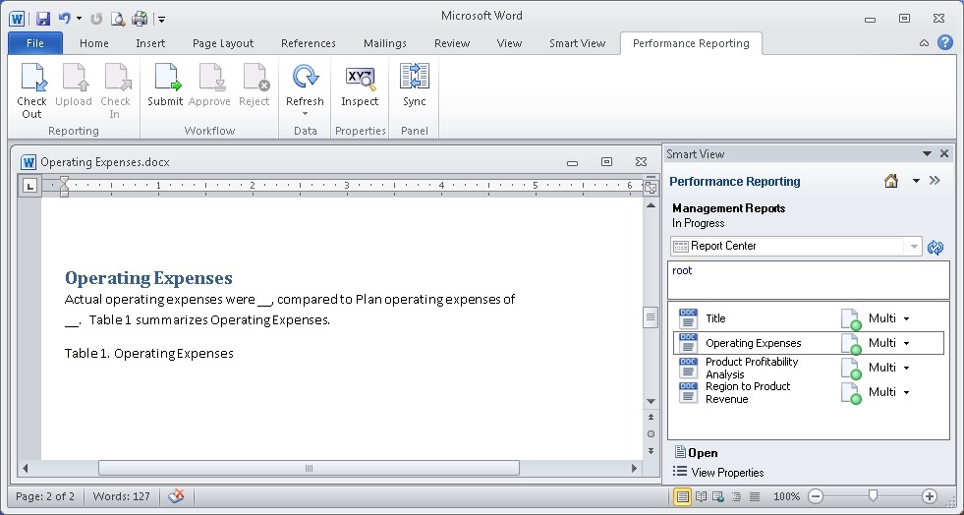Click the 100% zoom level
964x515 pixels.
(x=786, y=496)
